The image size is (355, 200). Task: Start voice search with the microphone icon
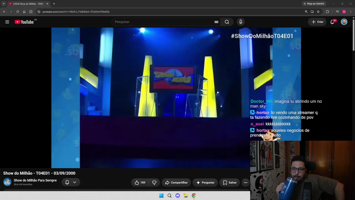click(240, 22)
